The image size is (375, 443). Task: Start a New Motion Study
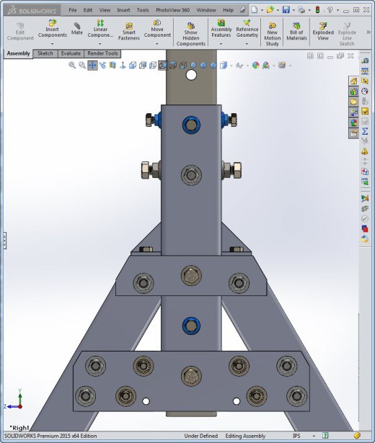coord(272,34)
